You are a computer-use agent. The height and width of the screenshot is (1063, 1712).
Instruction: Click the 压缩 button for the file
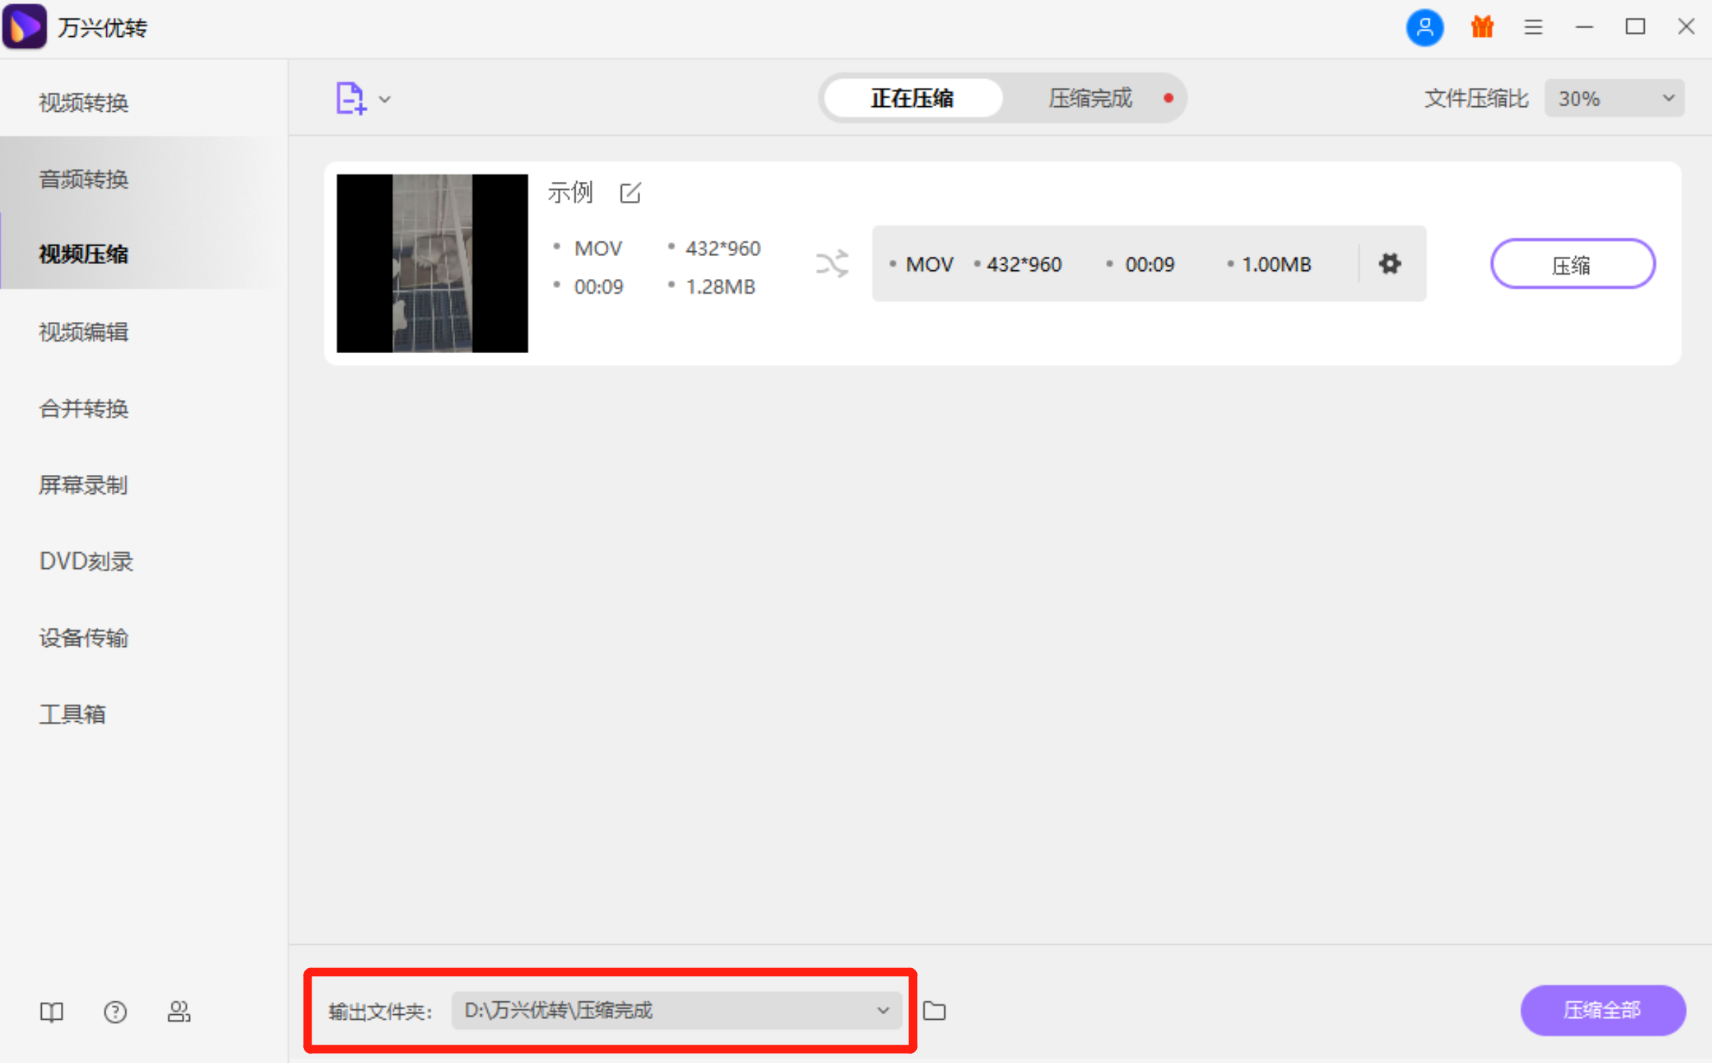point(1573,263)
